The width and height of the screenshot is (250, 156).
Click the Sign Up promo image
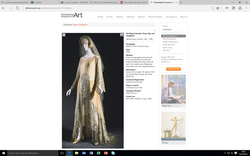(174, 91)
